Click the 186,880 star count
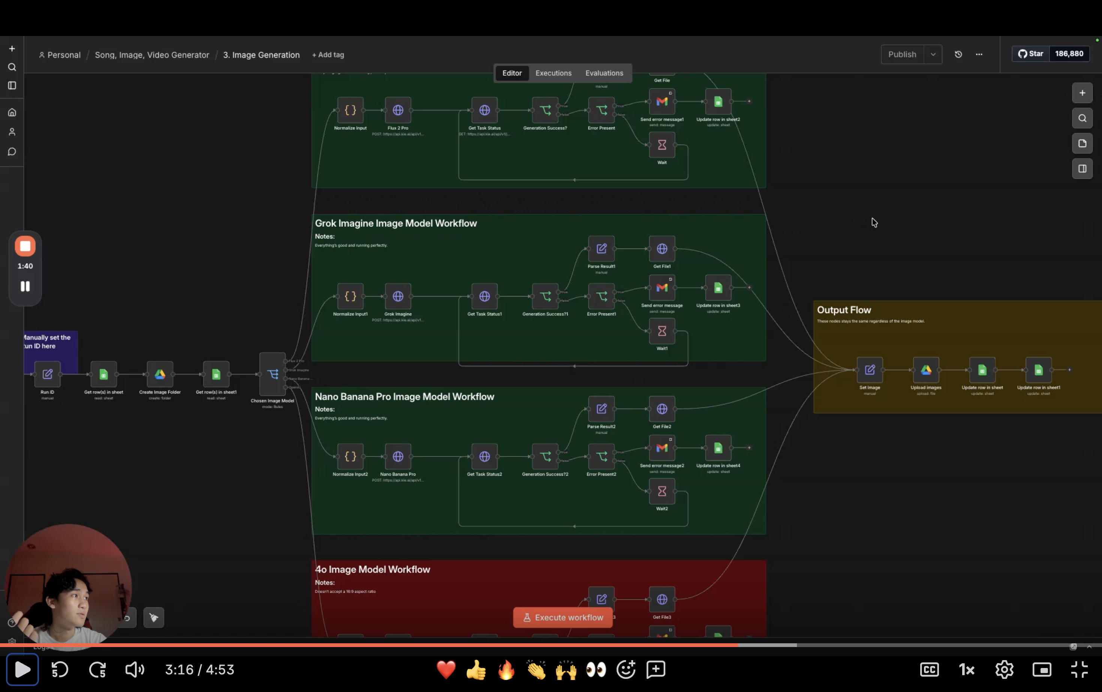 [1069, 54]
